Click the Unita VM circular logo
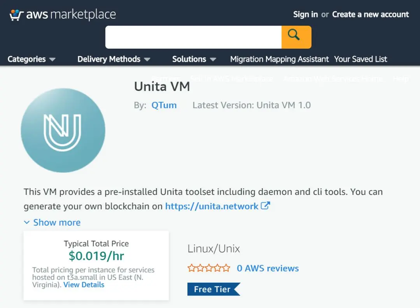Viewport: 420px width, 308px height. (63, 130)
